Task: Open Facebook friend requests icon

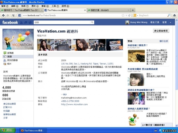Action: 21,22
